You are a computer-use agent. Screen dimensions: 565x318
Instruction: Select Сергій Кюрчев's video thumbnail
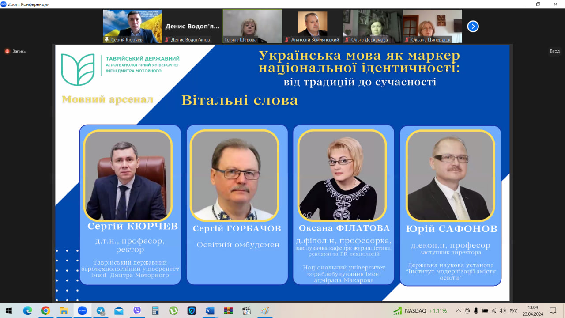click(132, 26)
